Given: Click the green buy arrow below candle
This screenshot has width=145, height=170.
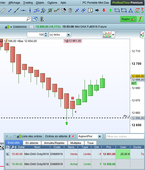Looking at the screenshot, I should point(67,123).
